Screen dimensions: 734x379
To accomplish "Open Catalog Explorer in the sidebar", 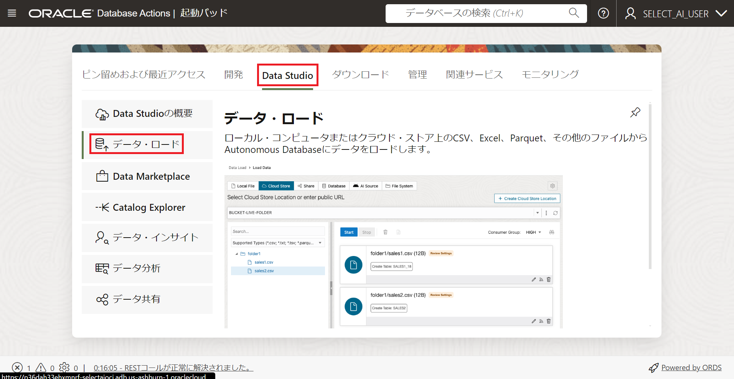I will (147, 207).
